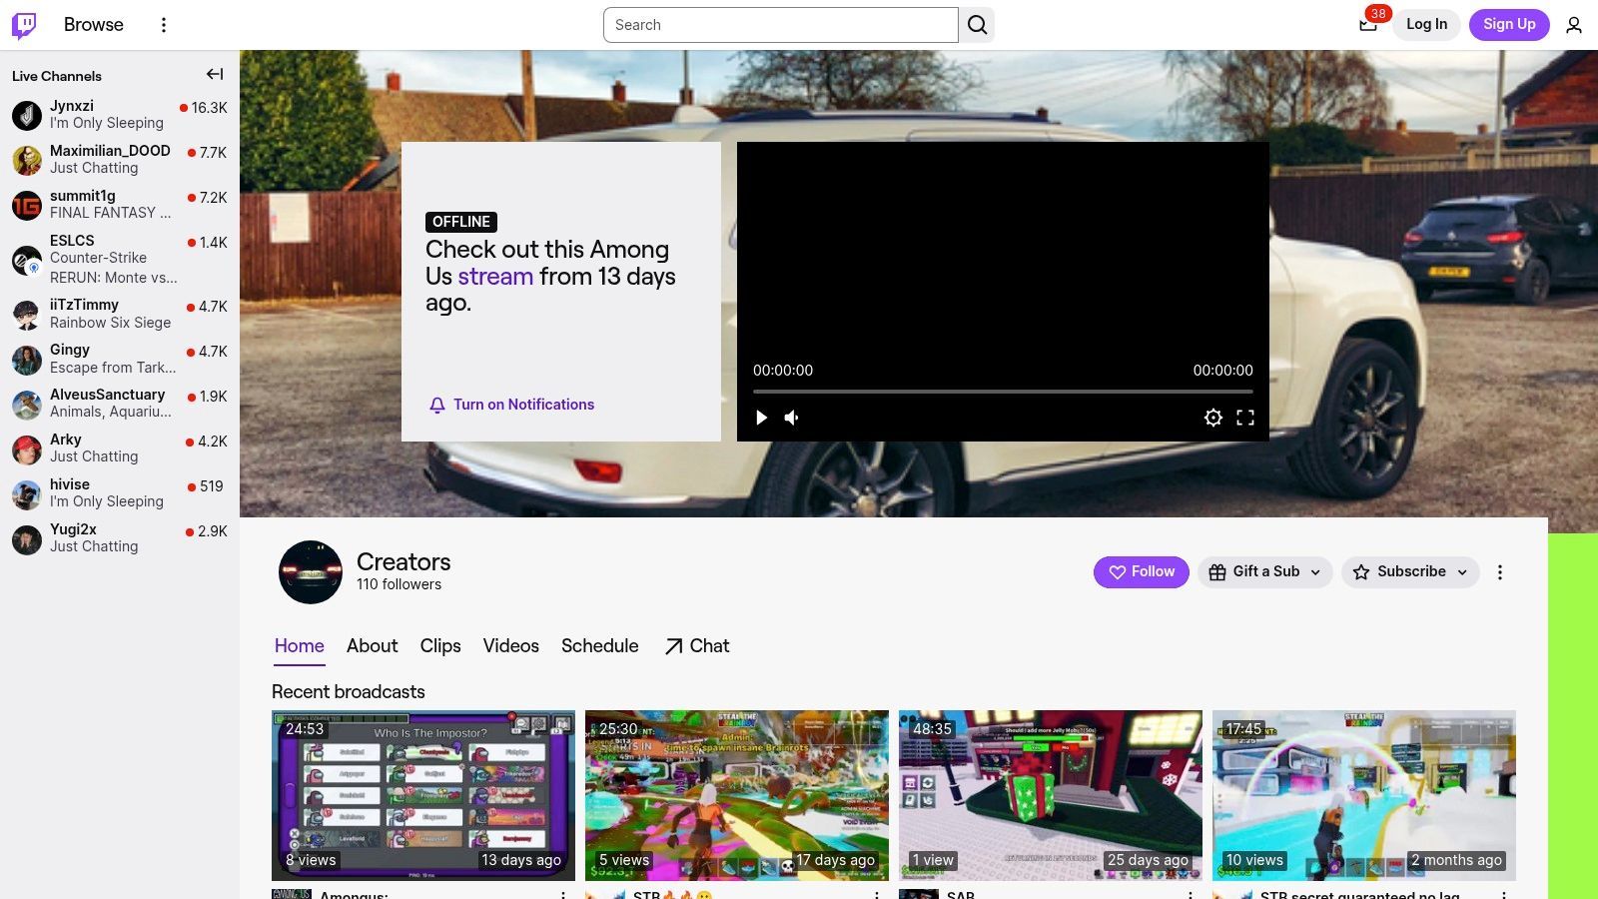The height and width of the screenshot is (899, 1598).
Task: Click the Jynxzi channel name
Action: [72, 106]
